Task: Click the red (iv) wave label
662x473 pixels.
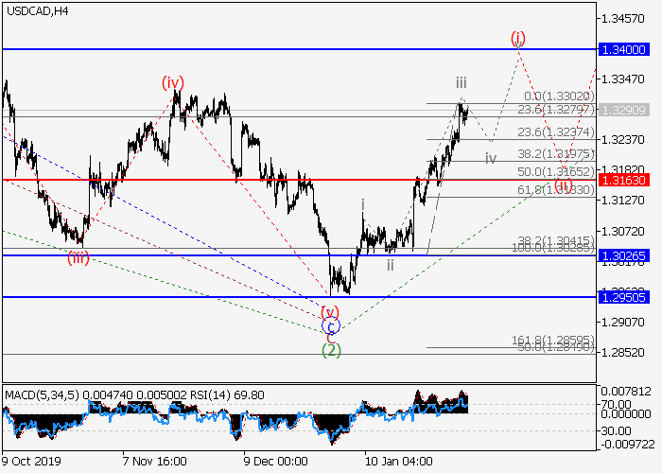Action: [x=171, y=83]
